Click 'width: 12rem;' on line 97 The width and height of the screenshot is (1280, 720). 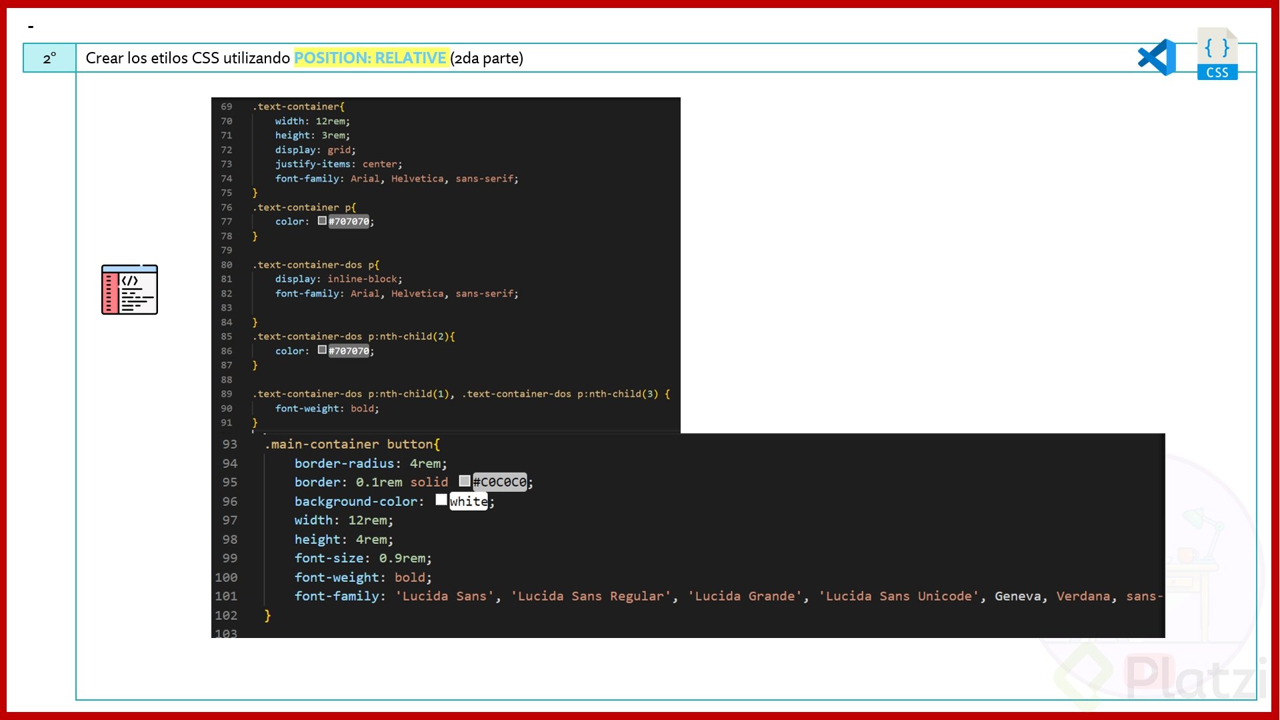click(x=344, y=520)
